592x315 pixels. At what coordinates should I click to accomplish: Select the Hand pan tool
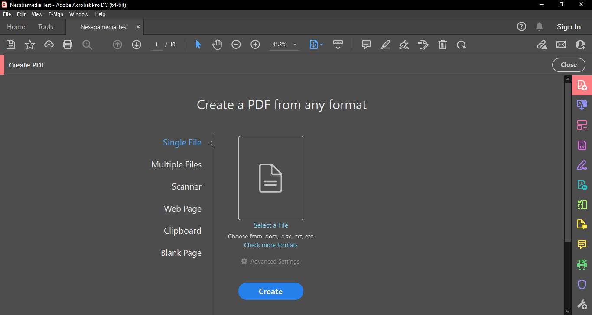(217, 45)
